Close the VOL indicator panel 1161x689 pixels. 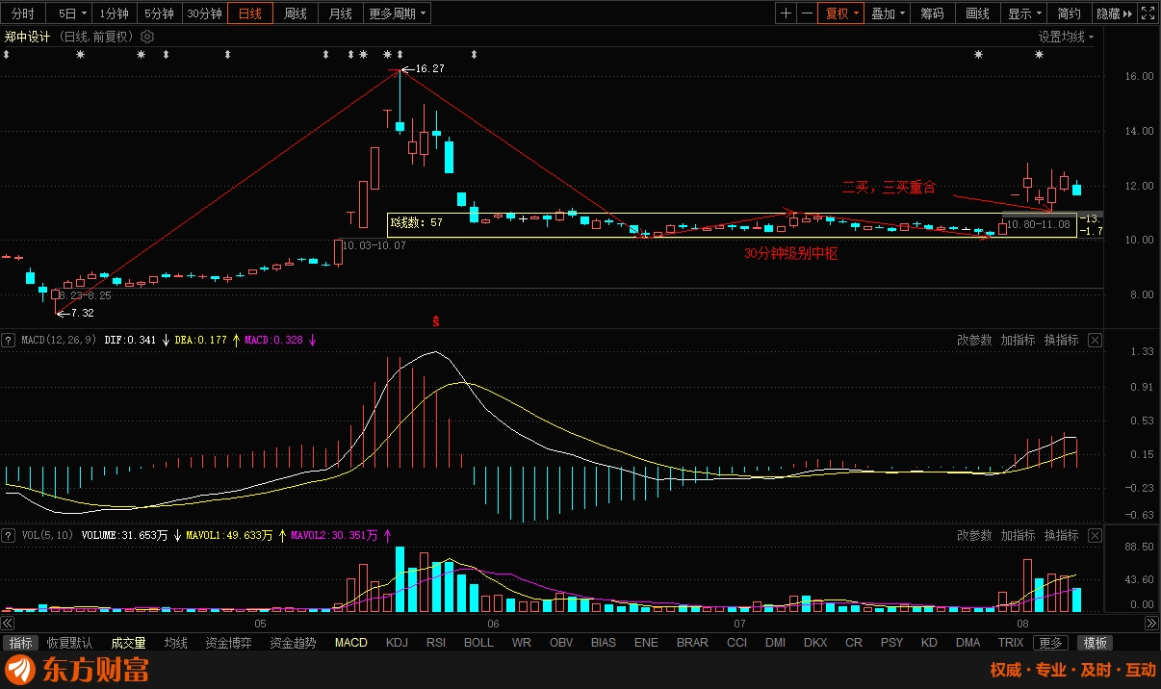pos(1095,535)
